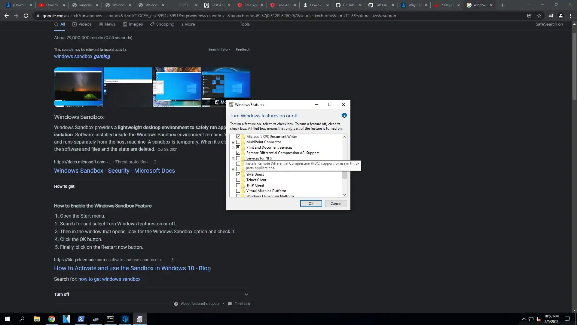
Task: Check the Virtual Machine Platform box
Action: click(x=238, y=191)
